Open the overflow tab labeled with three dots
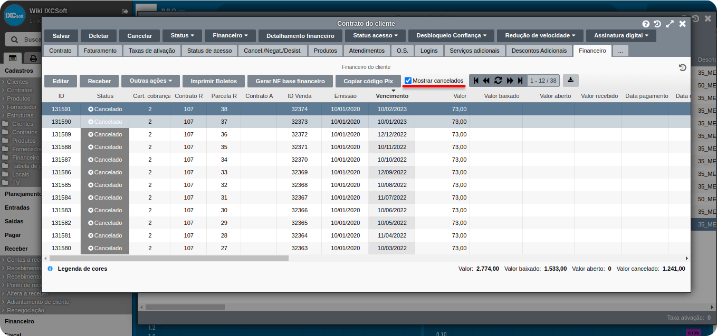Image resolution: width=717 pixels, height=336 pixels. 620,51
